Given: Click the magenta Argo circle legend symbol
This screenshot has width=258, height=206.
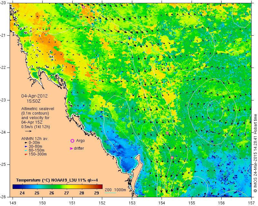Looking at the screenshot, I should click(x=72, y=141).
